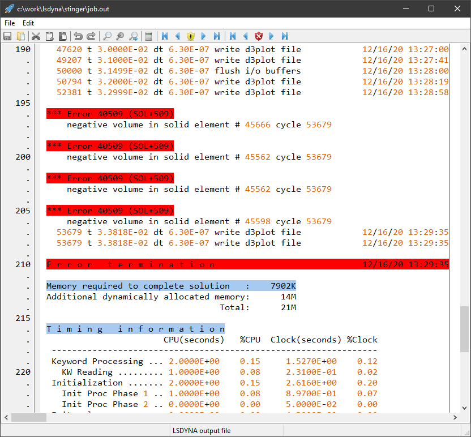The height and width of the screenshot is (437, 471).
Task: Jump to the last error
Action: pyautogui.click(x=284, y=36)
